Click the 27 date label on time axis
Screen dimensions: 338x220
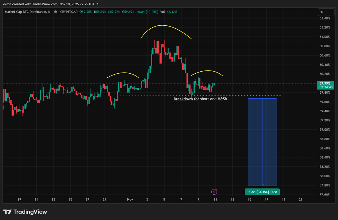coord(87,199)
